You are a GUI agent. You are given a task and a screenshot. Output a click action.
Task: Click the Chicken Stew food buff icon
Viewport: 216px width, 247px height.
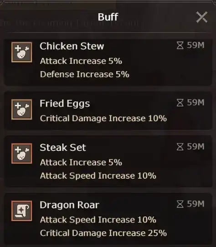(x=22, y=52)
